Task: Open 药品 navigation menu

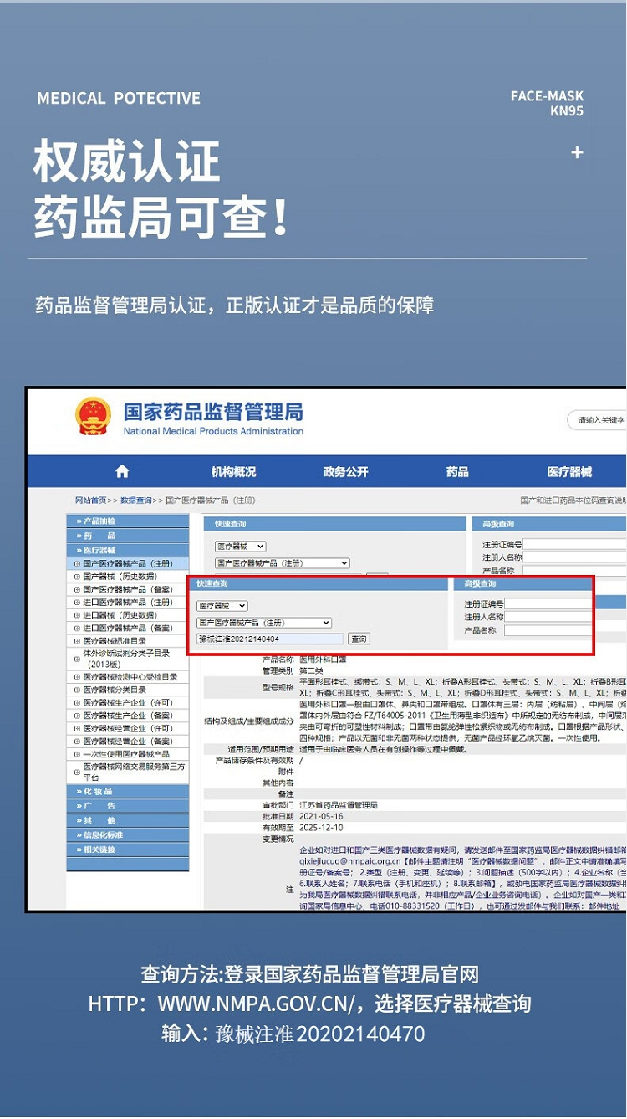Action: click(x=457, y=472)
